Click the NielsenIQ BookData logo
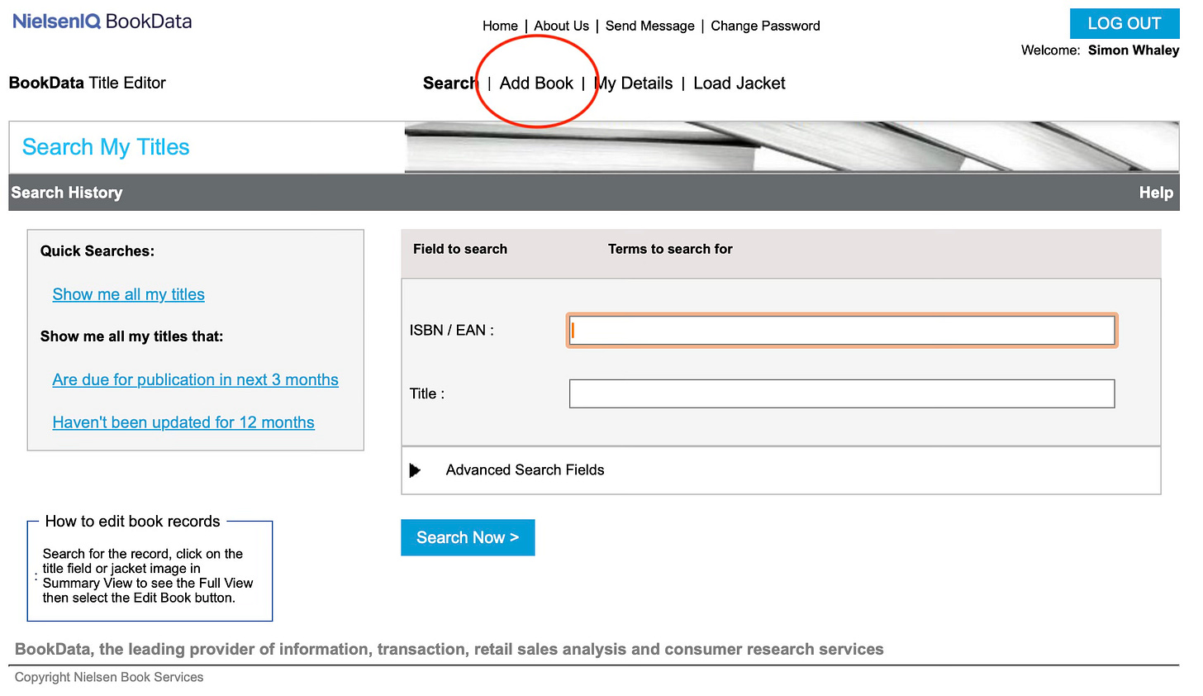The image size is (1203, 696). point(102,21)
